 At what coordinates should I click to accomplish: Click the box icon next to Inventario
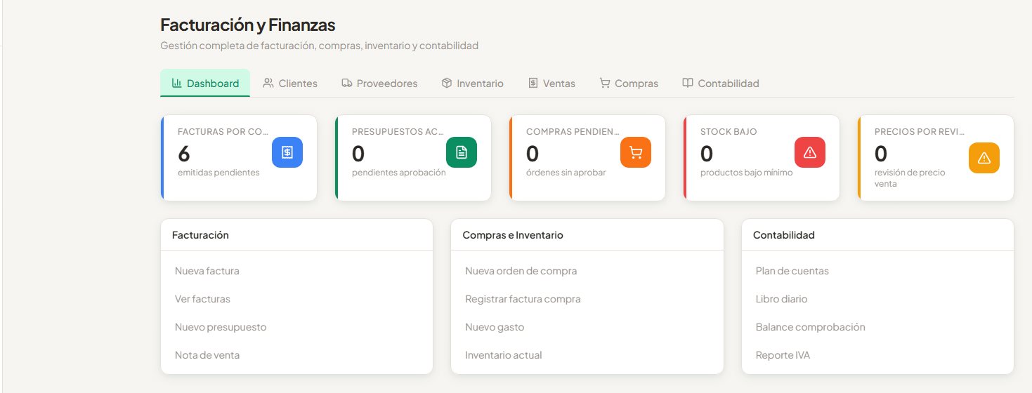(x=447, y=83)
